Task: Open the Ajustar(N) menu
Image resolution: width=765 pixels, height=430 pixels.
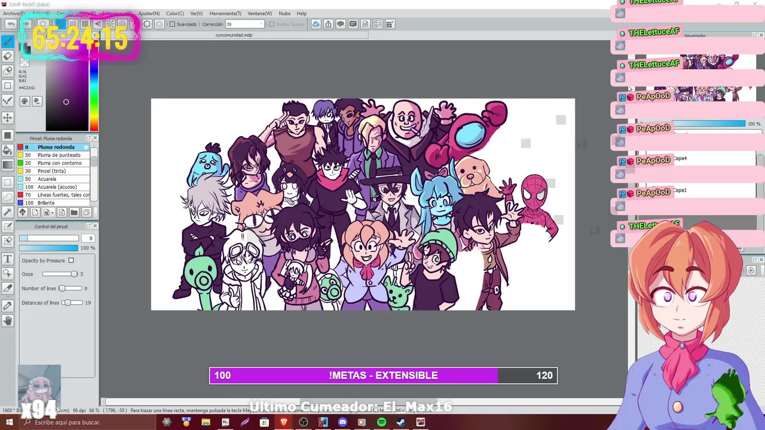Action: [149, 13]
